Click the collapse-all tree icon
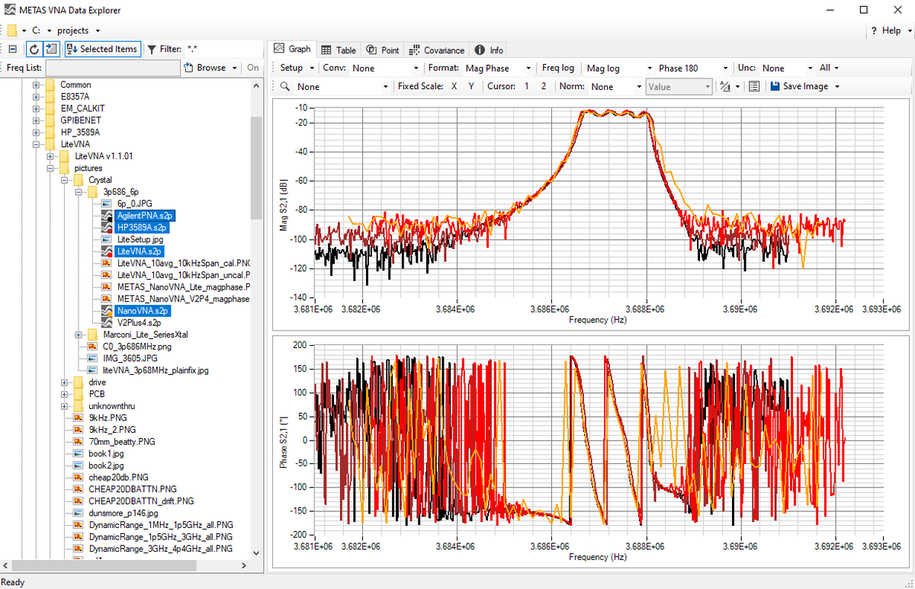This screenshot has width=915, height=589. point(12,49)
